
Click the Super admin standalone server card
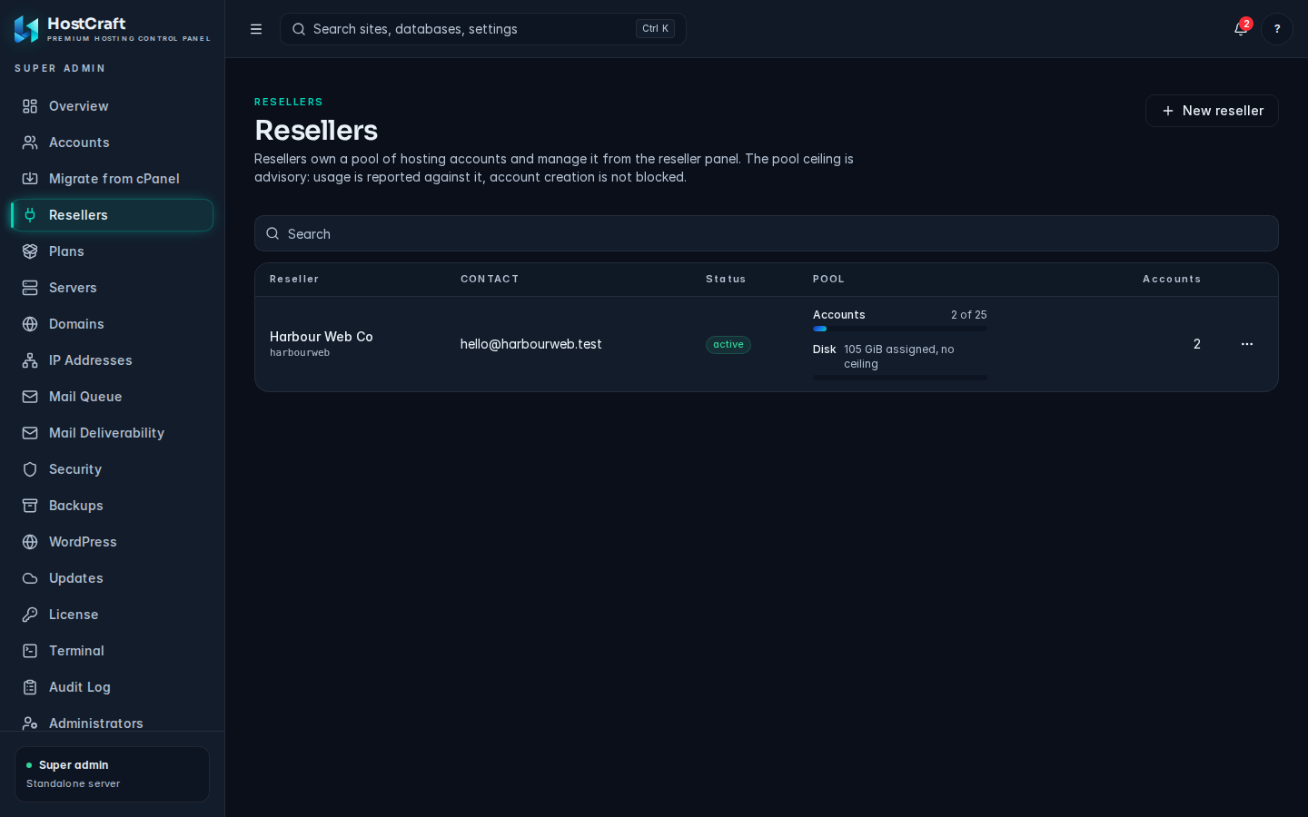112,774
